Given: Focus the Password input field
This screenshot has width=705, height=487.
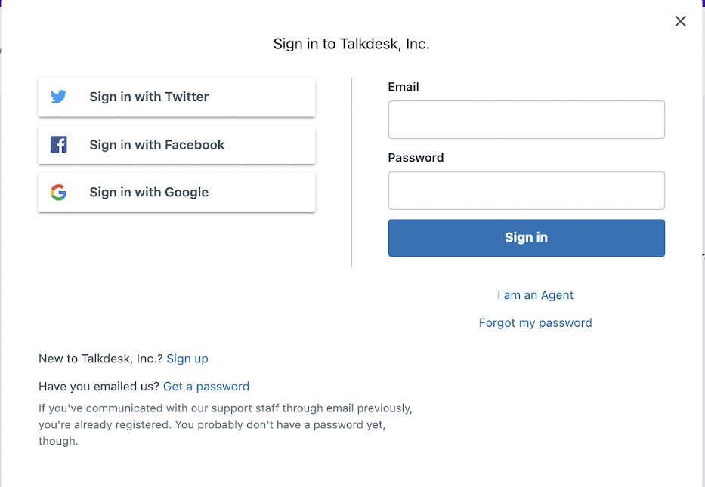Looking at the screenshot, I should coord(527,190).
